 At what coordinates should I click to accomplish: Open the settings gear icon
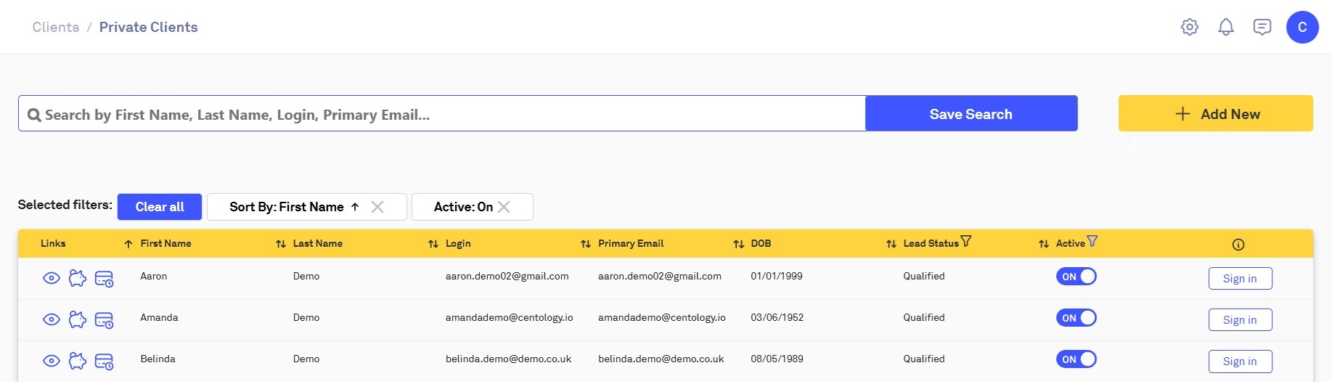pyautogui.click(x=1189, y=27)
